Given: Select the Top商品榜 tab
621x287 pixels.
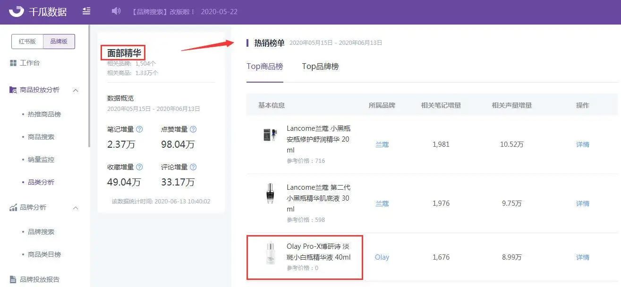Looking at the screenshot, I should tap(265, 67).
